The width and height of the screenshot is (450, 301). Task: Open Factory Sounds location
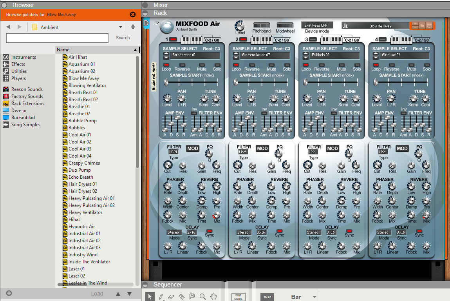(x=27, y=96)
